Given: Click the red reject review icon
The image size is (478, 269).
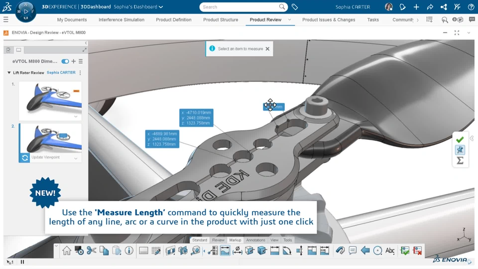Looking at the screenshot, I should 417,251.
